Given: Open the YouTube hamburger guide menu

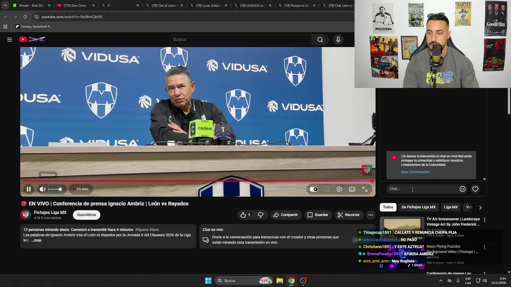Looking at the screenshot, I should tap(10, 39).
